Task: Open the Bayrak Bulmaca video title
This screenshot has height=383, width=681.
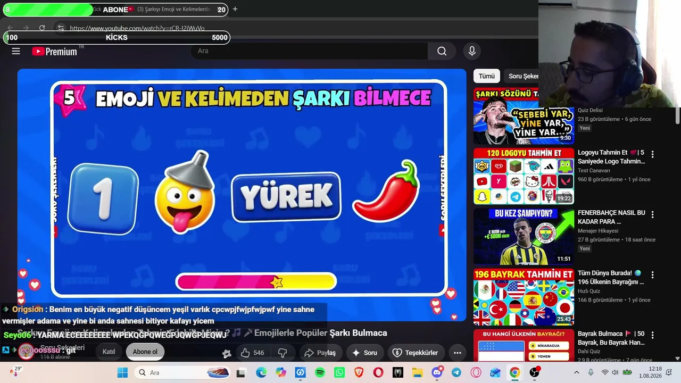Action: pyautogui.click(x=611, y=338)
